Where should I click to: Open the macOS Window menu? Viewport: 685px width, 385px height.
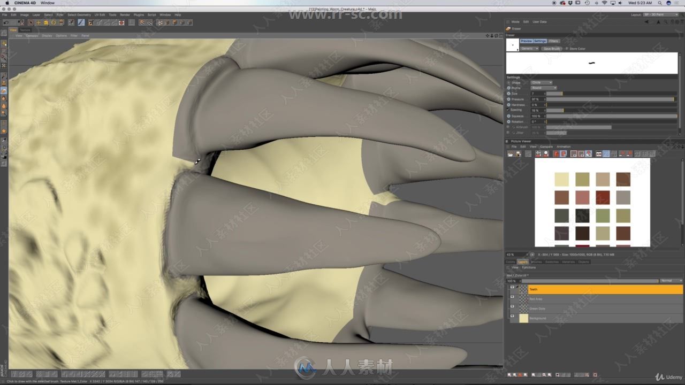coord(47,3)
